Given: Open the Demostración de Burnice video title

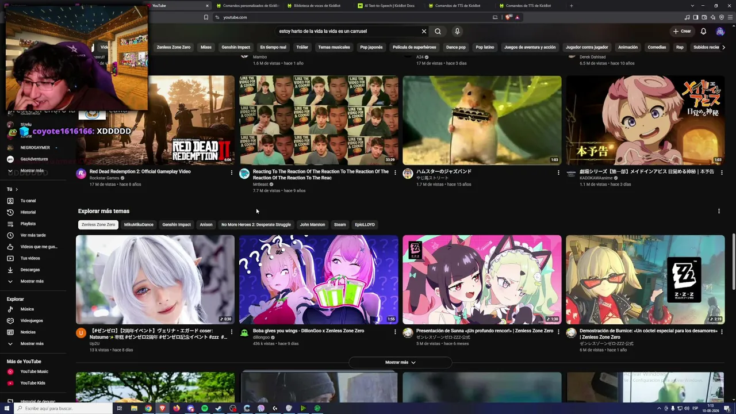Looking at the screenshot, I should click(x=649, y=334).
